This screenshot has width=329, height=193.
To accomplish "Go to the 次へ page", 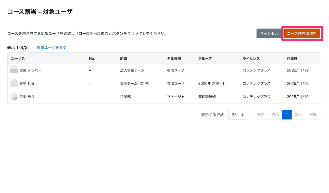I will coord(298,115).
